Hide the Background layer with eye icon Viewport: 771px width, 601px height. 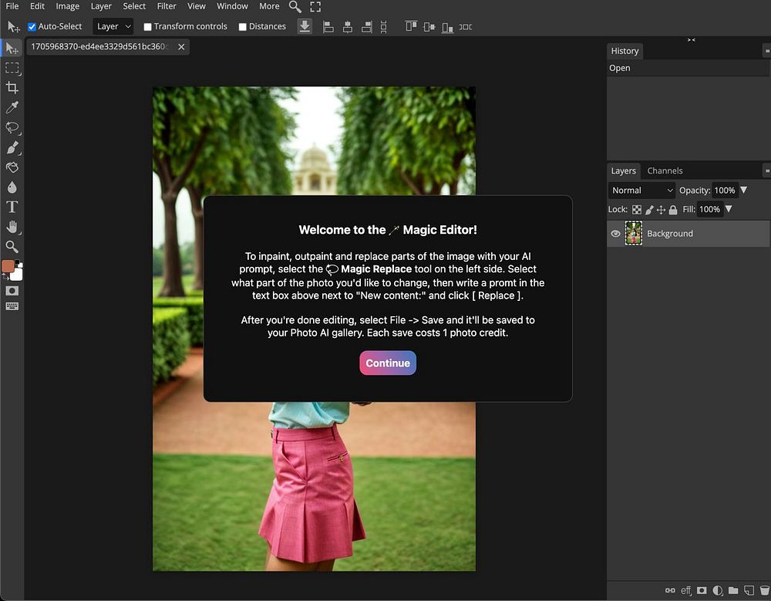click(x=615, y=234)
